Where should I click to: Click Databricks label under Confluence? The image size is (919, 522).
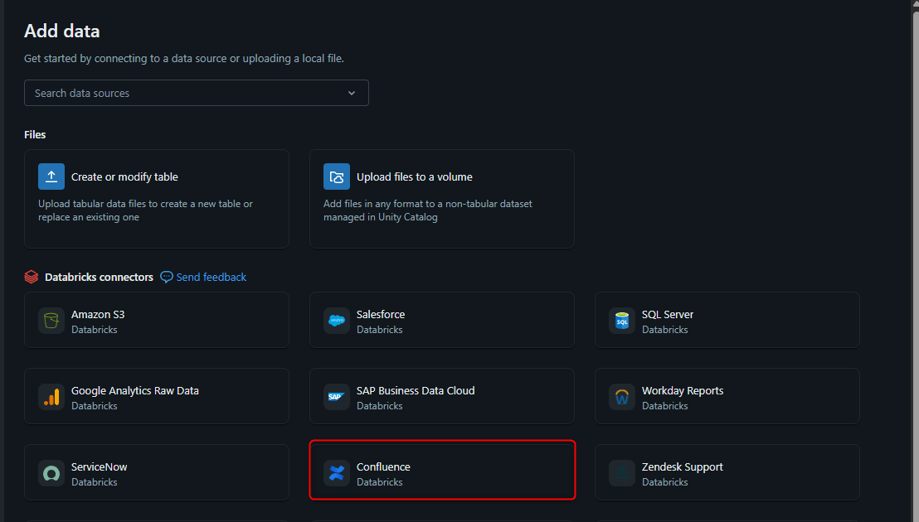(x=379, y=482)
